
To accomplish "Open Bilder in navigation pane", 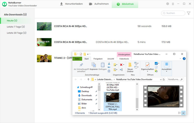I will [82, 103].
